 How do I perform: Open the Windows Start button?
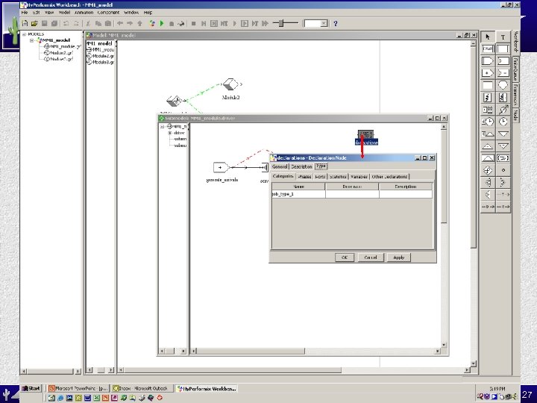coord(31,388)
